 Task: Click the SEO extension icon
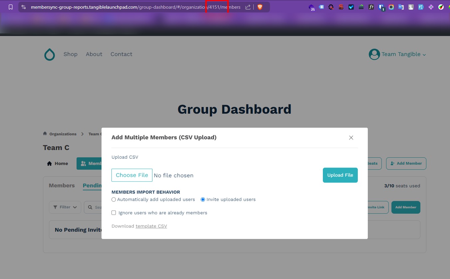341,7
